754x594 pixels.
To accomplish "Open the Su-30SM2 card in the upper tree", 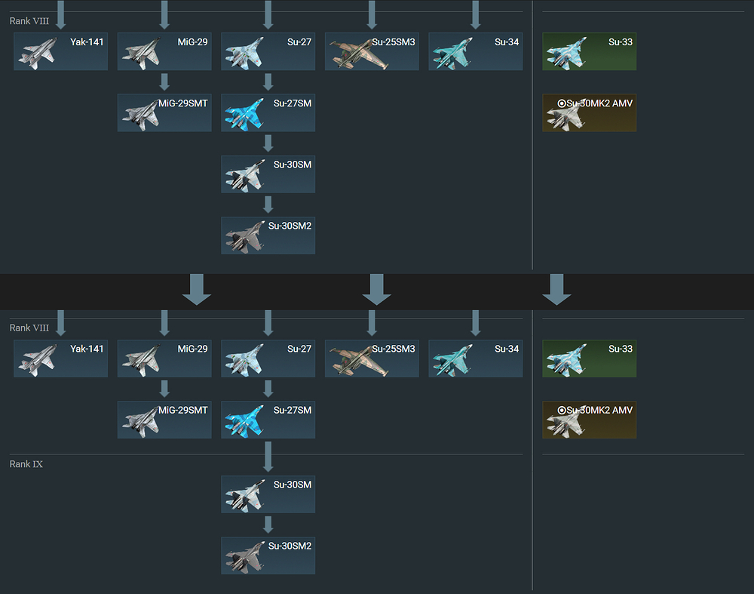I will [268, 235].
